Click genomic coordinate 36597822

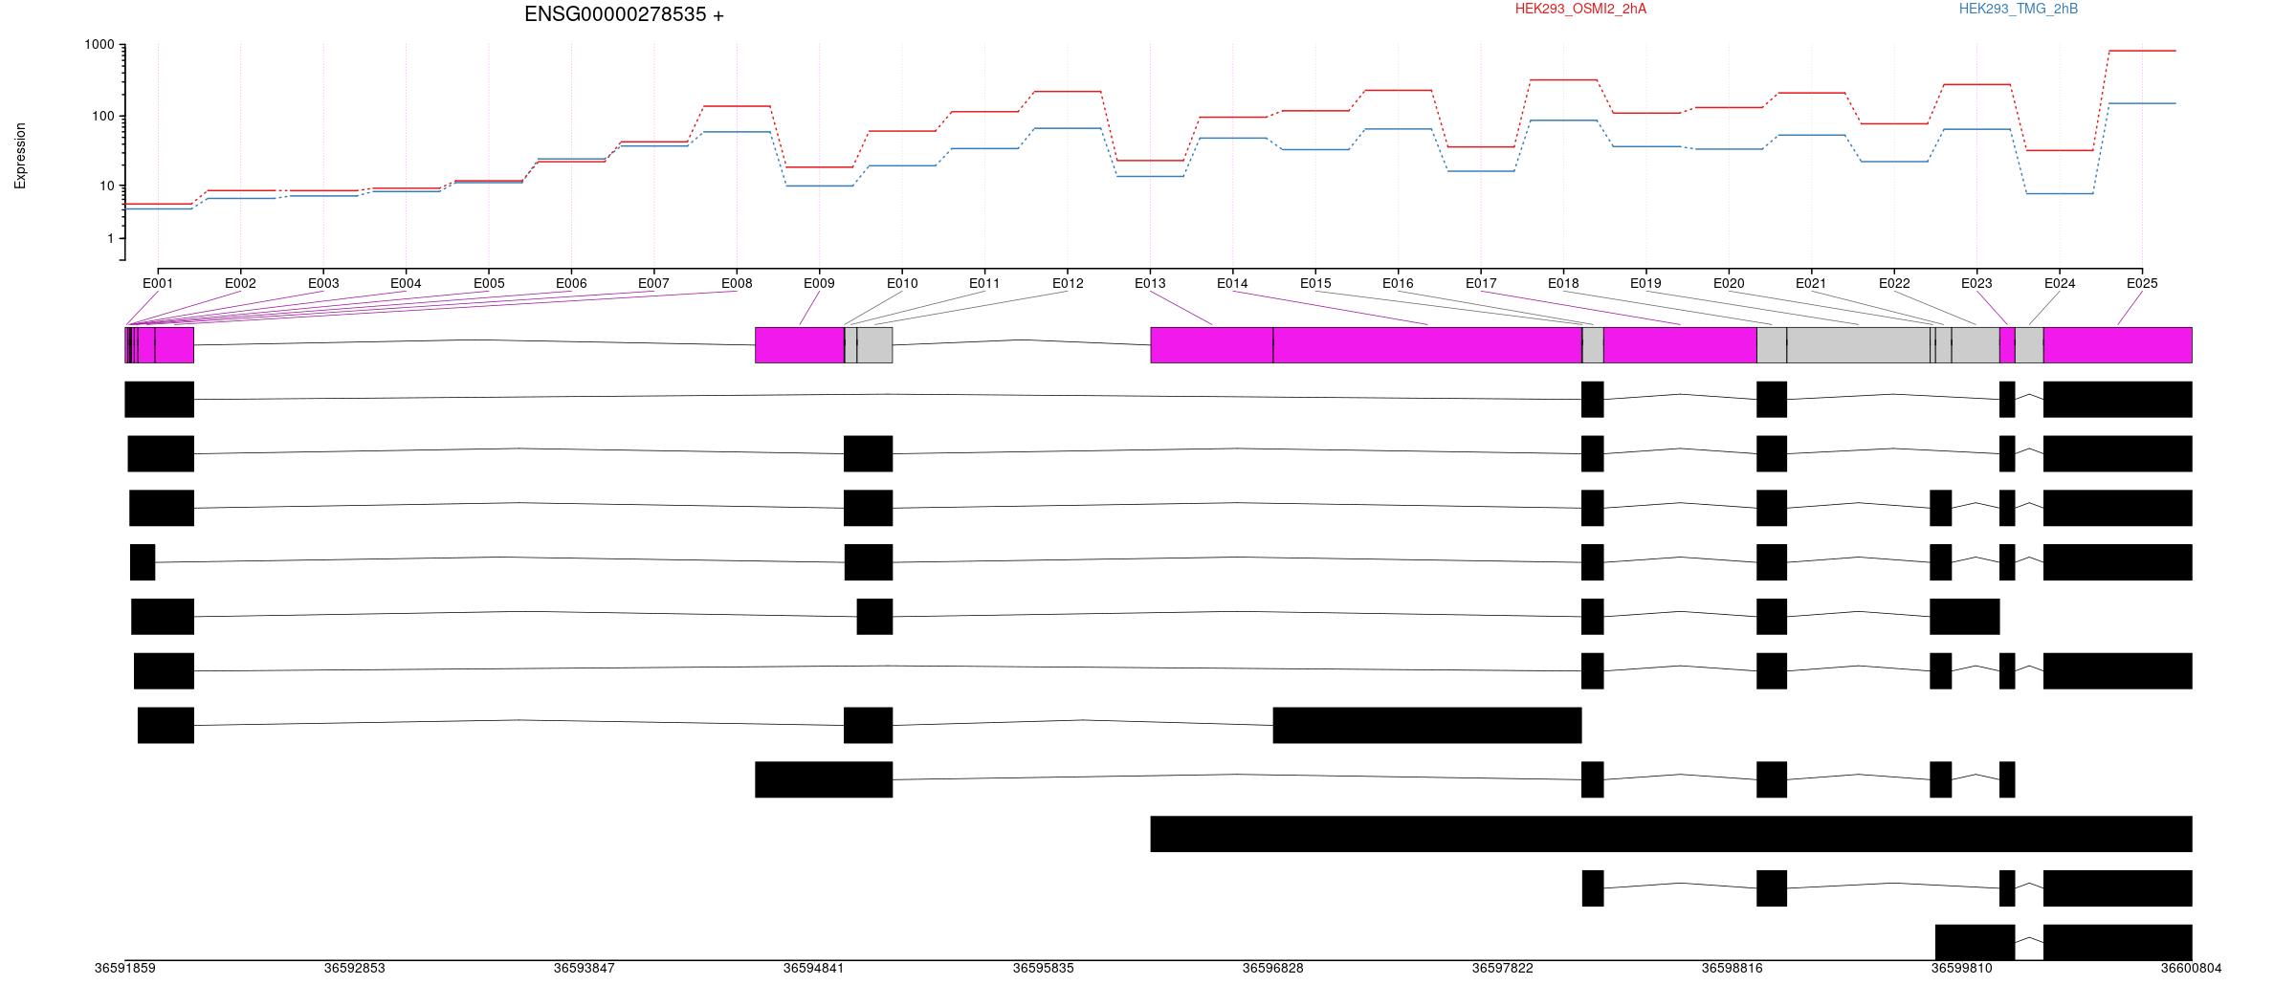click(1503, 969)
